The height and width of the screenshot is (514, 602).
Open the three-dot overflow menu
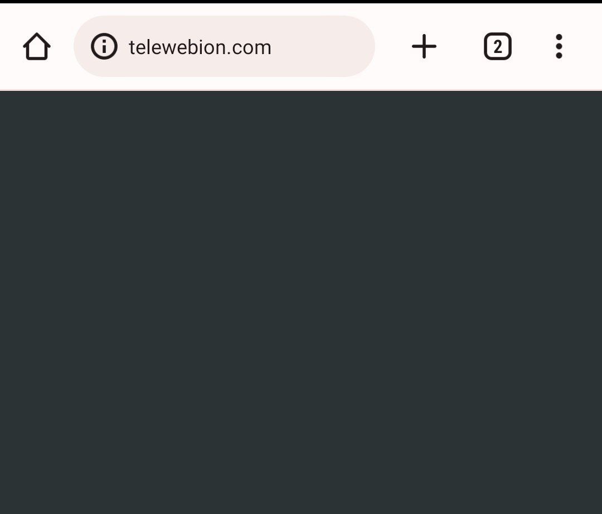tap(559, 46)
